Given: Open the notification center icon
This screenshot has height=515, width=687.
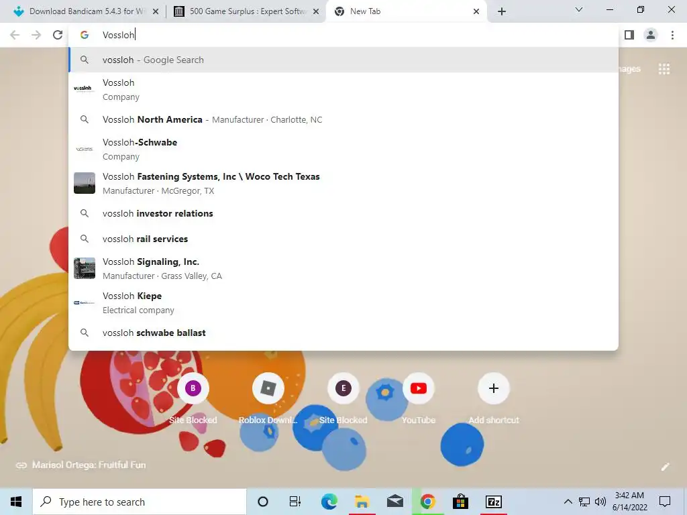Looking at the screenshot, I should coord(665,502).
